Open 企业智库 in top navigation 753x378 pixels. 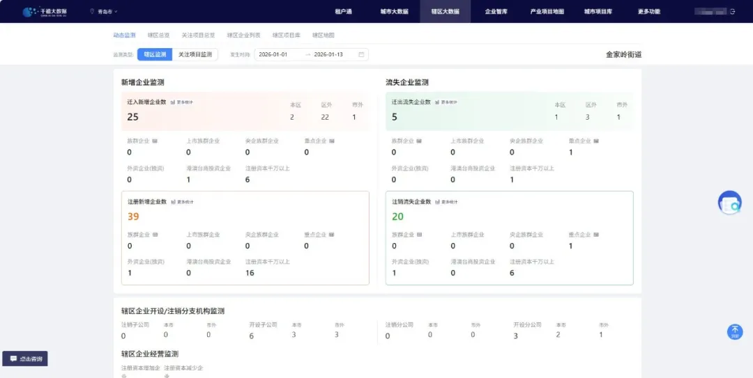coord(496,12)
